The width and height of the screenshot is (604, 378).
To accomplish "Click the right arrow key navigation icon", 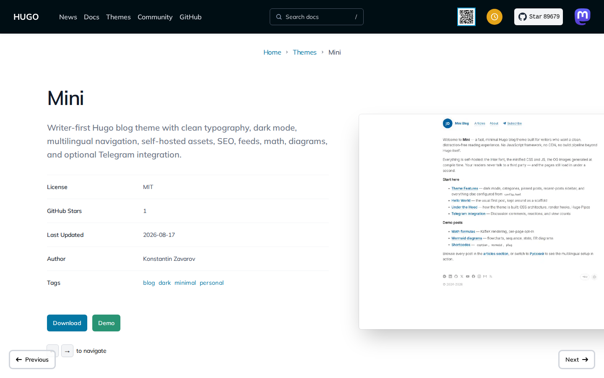I will coord(67,351).
